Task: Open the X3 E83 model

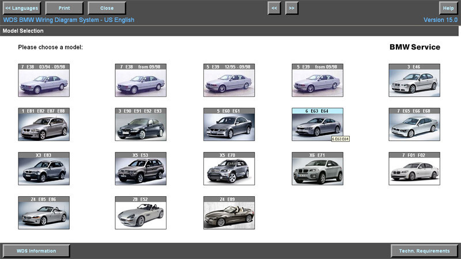Action: tap(44, 169)
